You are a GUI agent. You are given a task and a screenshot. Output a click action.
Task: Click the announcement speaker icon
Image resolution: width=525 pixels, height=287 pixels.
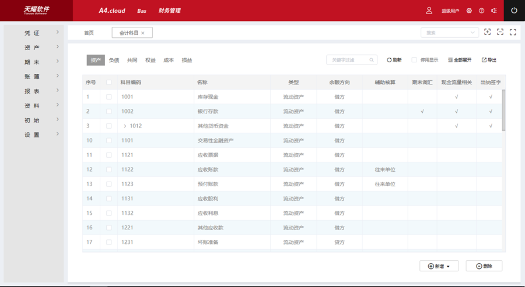[494, 10]
